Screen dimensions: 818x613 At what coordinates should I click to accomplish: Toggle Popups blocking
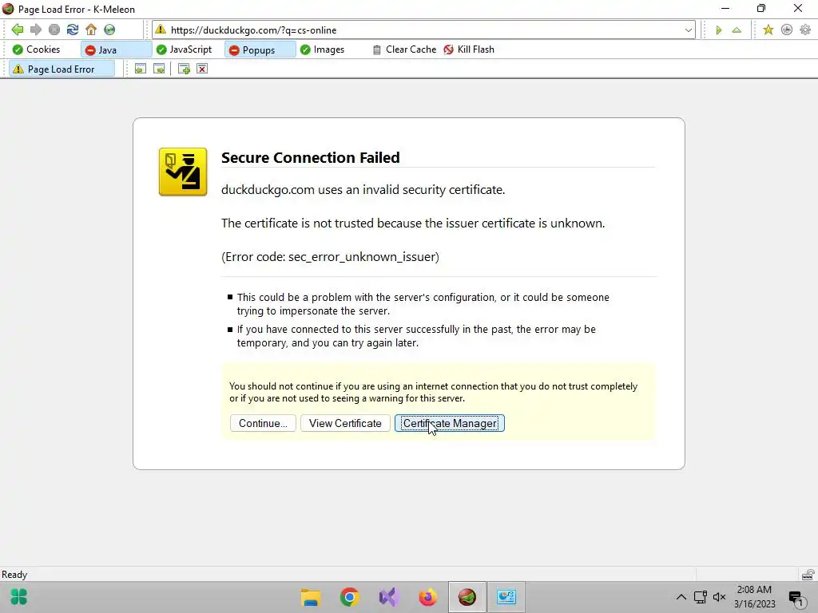(260, 50)
